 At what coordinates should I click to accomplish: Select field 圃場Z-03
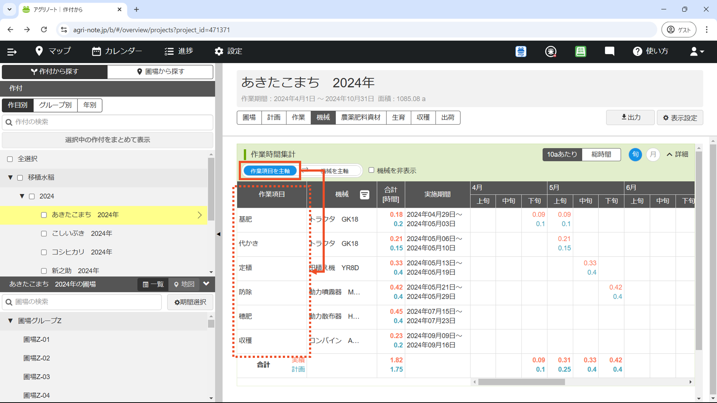tap(37, 377)
